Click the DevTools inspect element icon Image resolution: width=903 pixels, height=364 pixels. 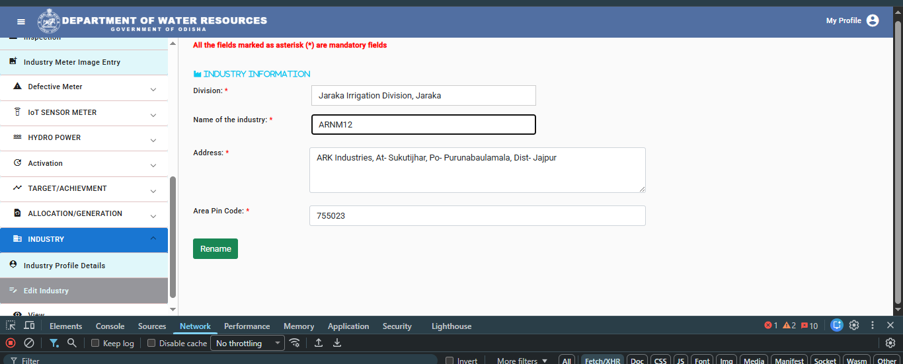[11, 326]
